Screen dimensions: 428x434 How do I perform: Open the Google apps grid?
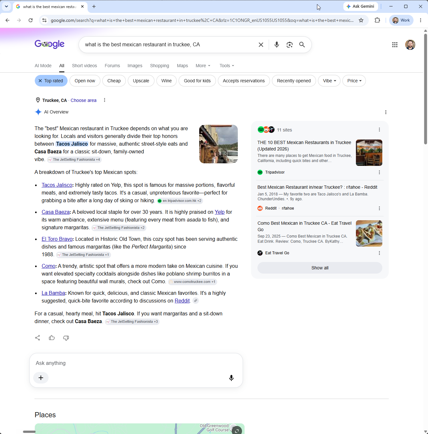pos(395,45)
